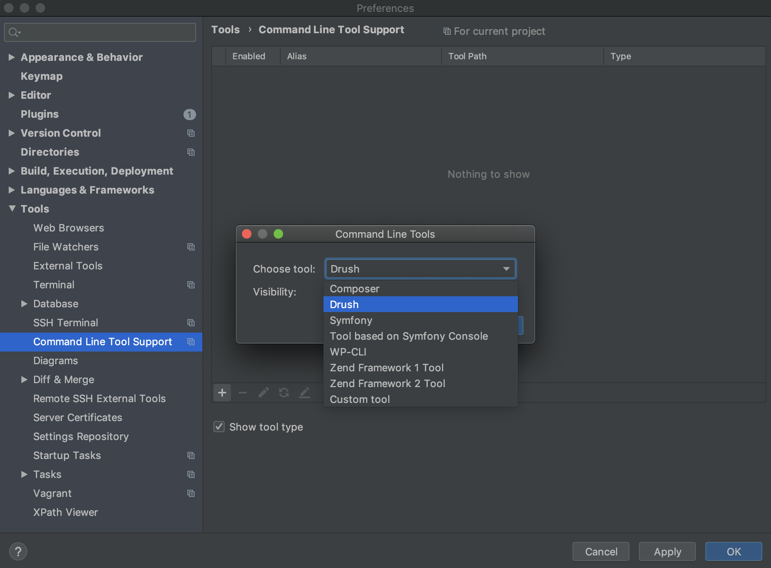Toggle the Show tool type checkbox
Viewport: 771px width, 568px height.
click(219, 427)
